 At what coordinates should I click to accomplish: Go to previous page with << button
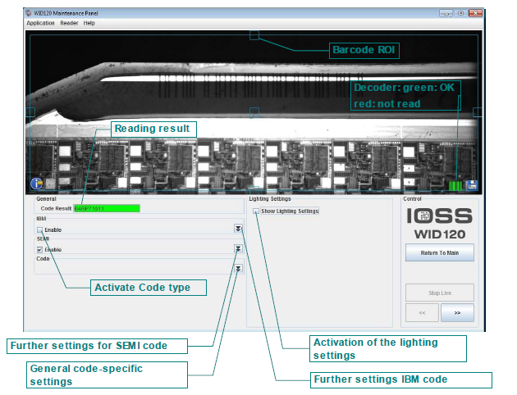(x=422, y=313)
